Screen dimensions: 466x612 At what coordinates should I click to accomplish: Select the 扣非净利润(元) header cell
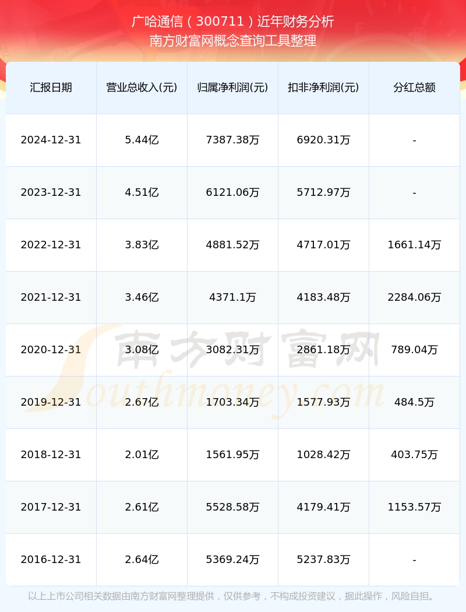[323, 87]
